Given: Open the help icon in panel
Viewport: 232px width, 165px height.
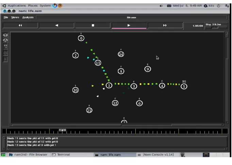Looking at the screenshot, I should pos(60,6).
